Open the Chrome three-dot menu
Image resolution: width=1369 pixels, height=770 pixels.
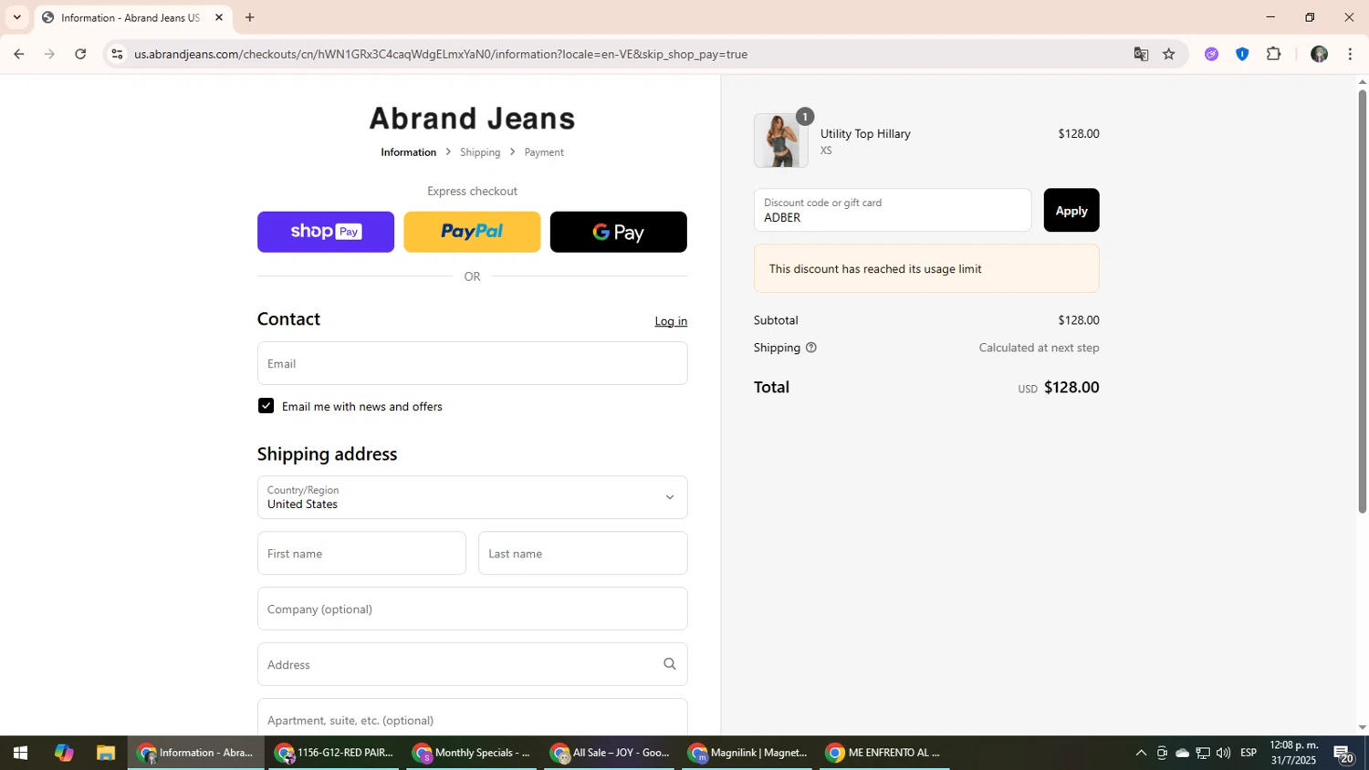(x=1350, y=54)
